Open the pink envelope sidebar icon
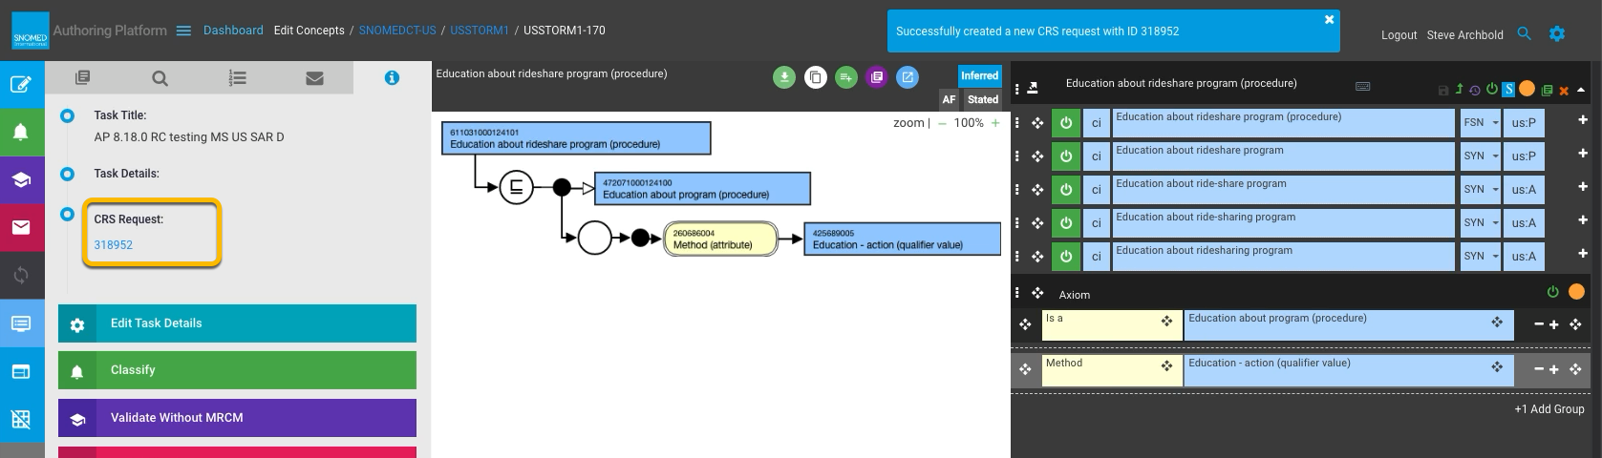The height and width of the screenshot is (458, 1602). tap(21, 227)
